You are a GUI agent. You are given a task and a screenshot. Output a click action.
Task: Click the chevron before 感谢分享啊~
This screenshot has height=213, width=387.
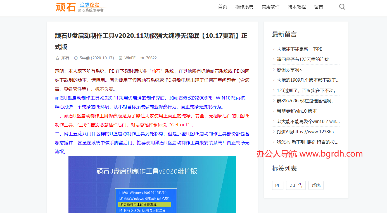click(x=274, y=70)
